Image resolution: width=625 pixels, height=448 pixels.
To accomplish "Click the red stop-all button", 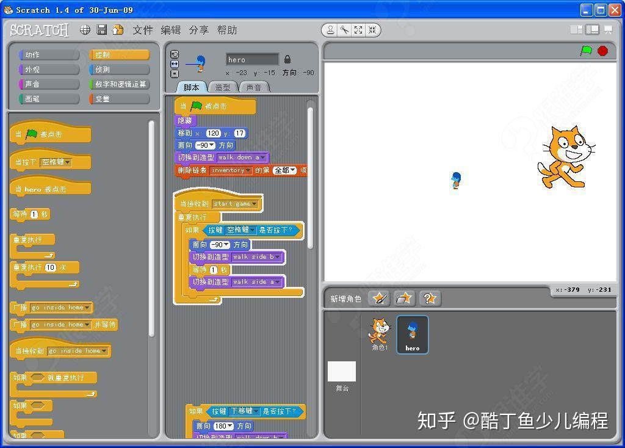I will tap(602, 51).
